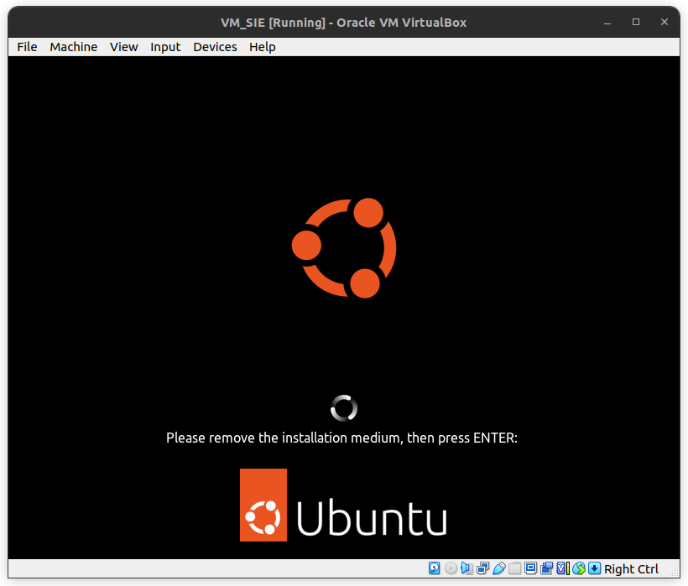Click the display status icon
The width and height of the screenshot is (688, 586).
click(x=530, y=568)
